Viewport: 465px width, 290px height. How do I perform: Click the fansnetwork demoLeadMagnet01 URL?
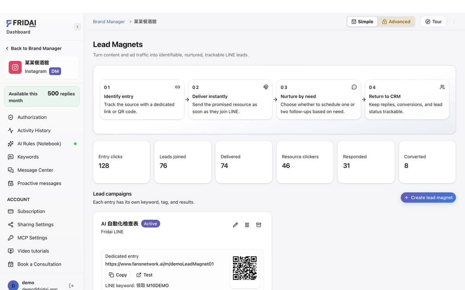[x=159, y=264]
